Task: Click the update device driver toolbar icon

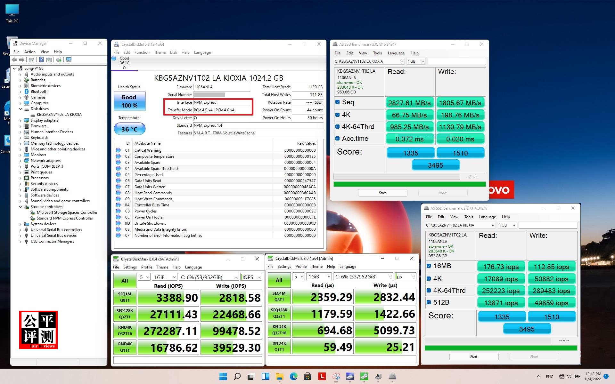Action: tap(59, 60)
